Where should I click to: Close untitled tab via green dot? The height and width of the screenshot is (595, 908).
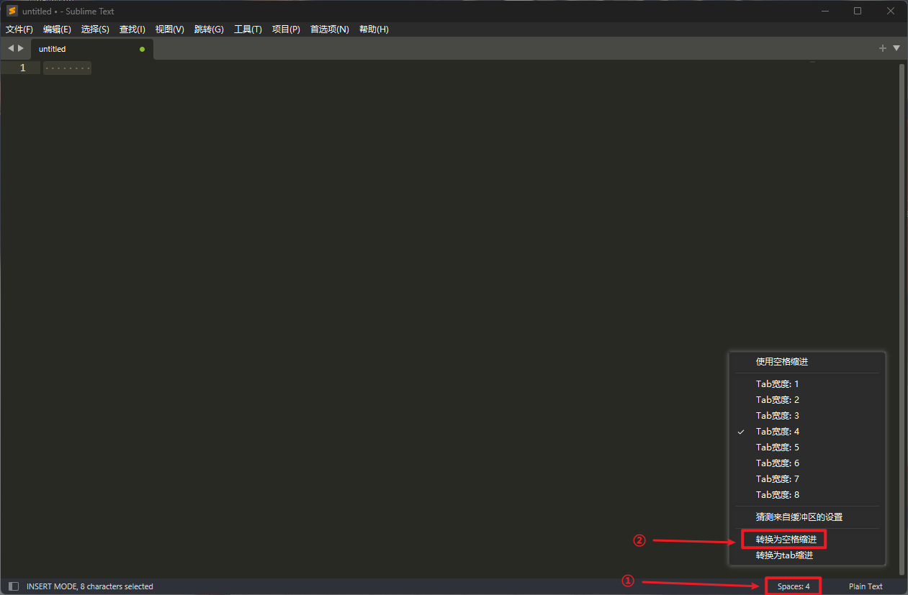pos(142,49)
